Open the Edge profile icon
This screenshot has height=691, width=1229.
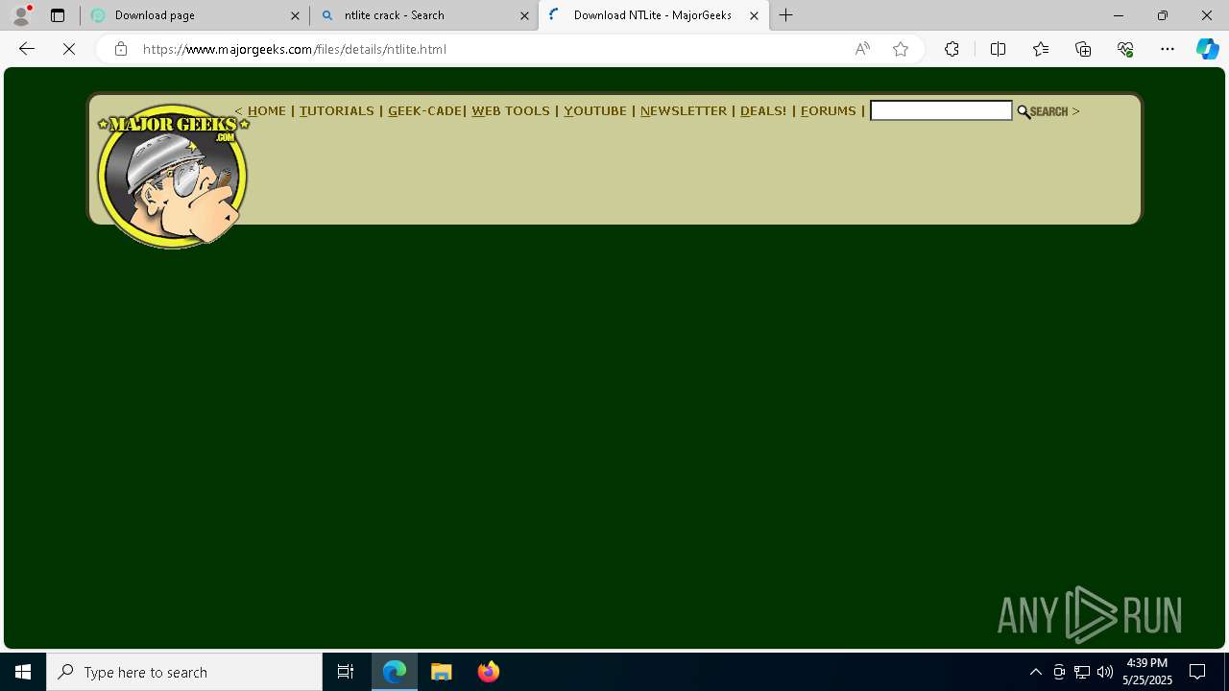(21, 15)
